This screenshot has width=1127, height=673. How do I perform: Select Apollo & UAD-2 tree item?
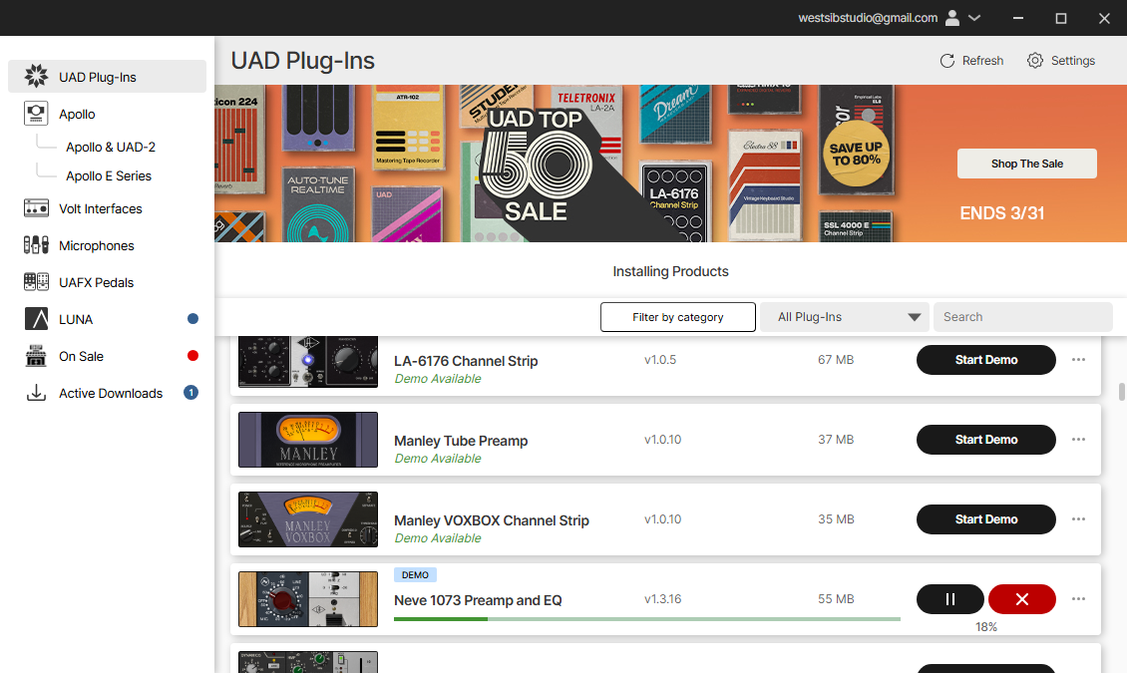(x=111, y=147)
